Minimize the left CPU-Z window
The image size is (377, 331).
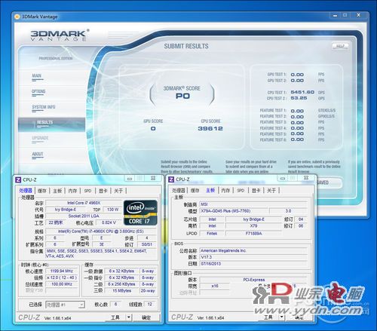pos(130,179)
